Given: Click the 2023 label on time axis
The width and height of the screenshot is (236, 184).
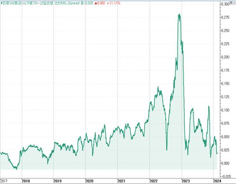Looking at the screenshot, I should pos(185,181).
